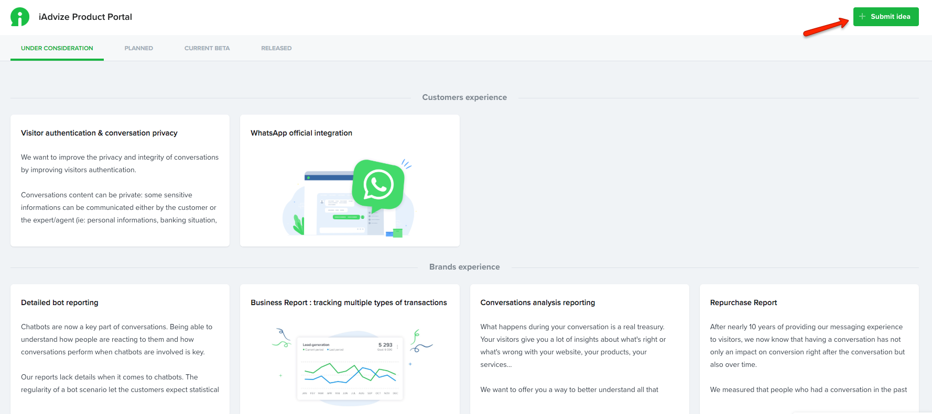Click text 'We want to improve the privacy'

(x=71, y=157)
